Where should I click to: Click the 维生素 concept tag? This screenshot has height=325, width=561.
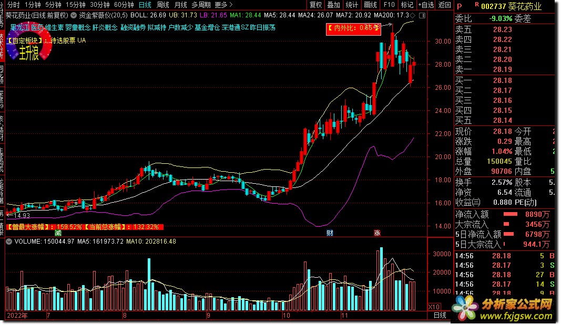(54, 27)
